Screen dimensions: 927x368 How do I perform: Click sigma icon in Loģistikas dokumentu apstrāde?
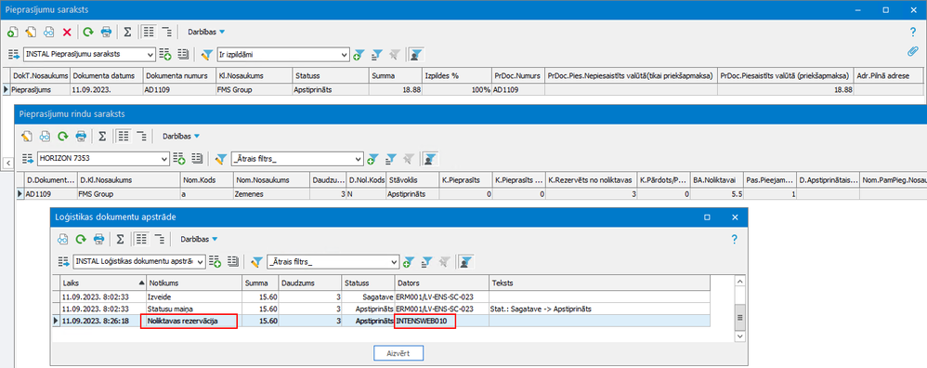pyautogui.click(x=120, y=239)
